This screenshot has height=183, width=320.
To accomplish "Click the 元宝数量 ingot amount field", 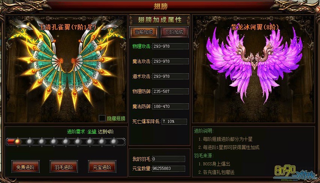I will 169,168.
